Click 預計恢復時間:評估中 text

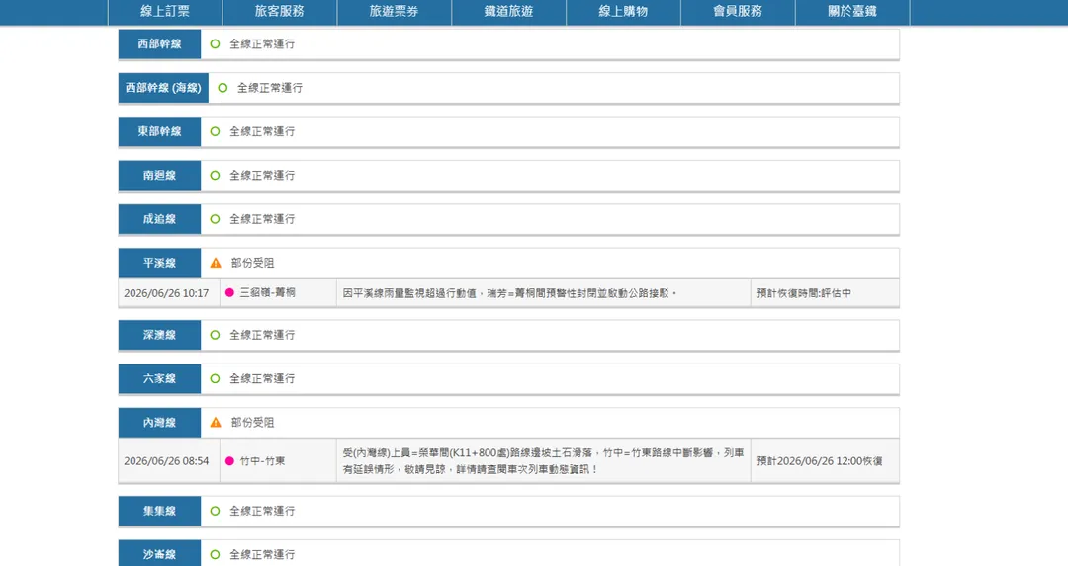(x=804, y=293)
